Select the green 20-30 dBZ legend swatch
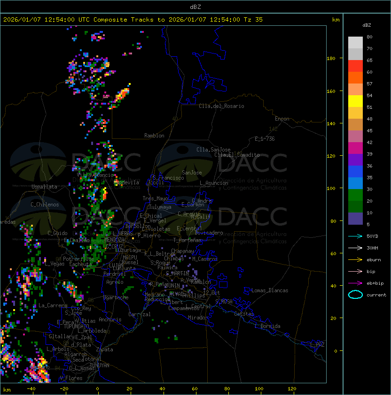The height and width of the screenshot is (395, 391). click(x=355, y=195)
